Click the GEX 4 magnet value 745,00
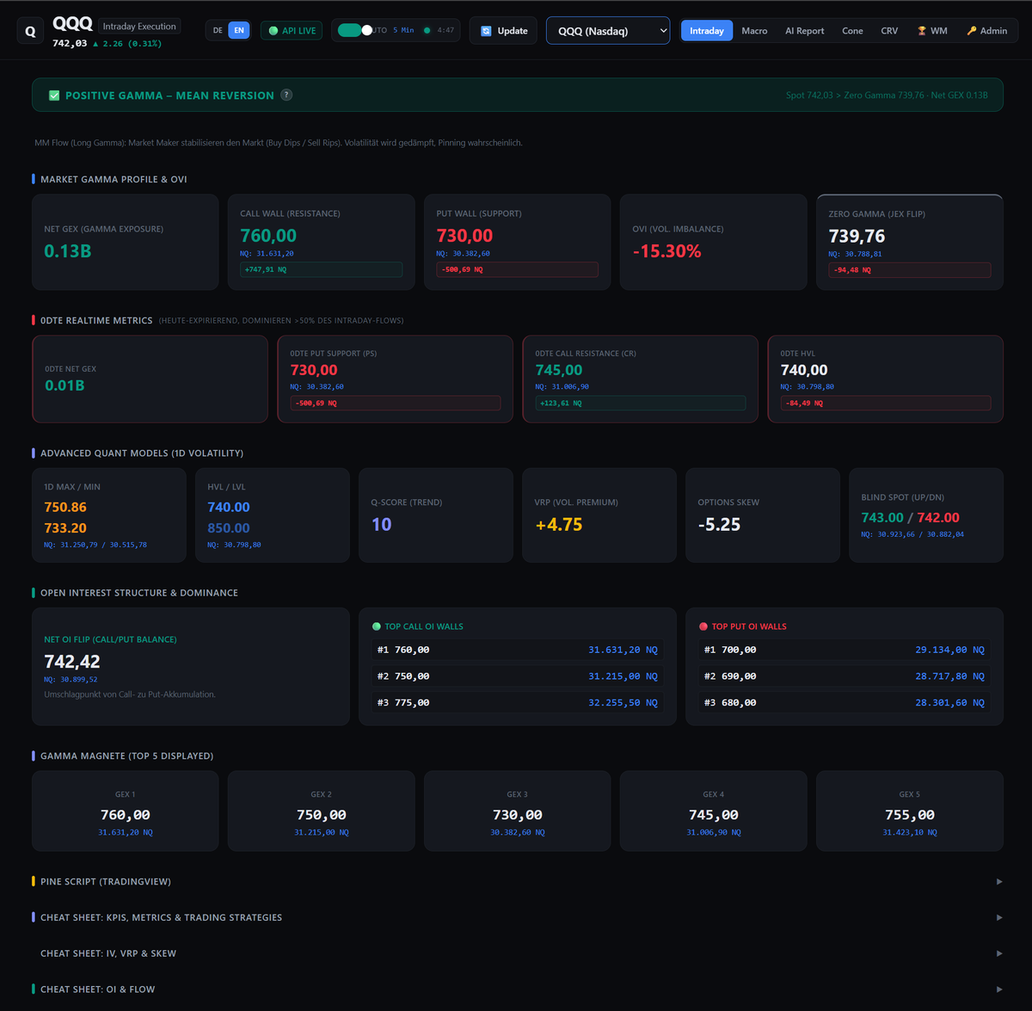The width and height of the screenshot is (1032, 1011). [714, 815]
